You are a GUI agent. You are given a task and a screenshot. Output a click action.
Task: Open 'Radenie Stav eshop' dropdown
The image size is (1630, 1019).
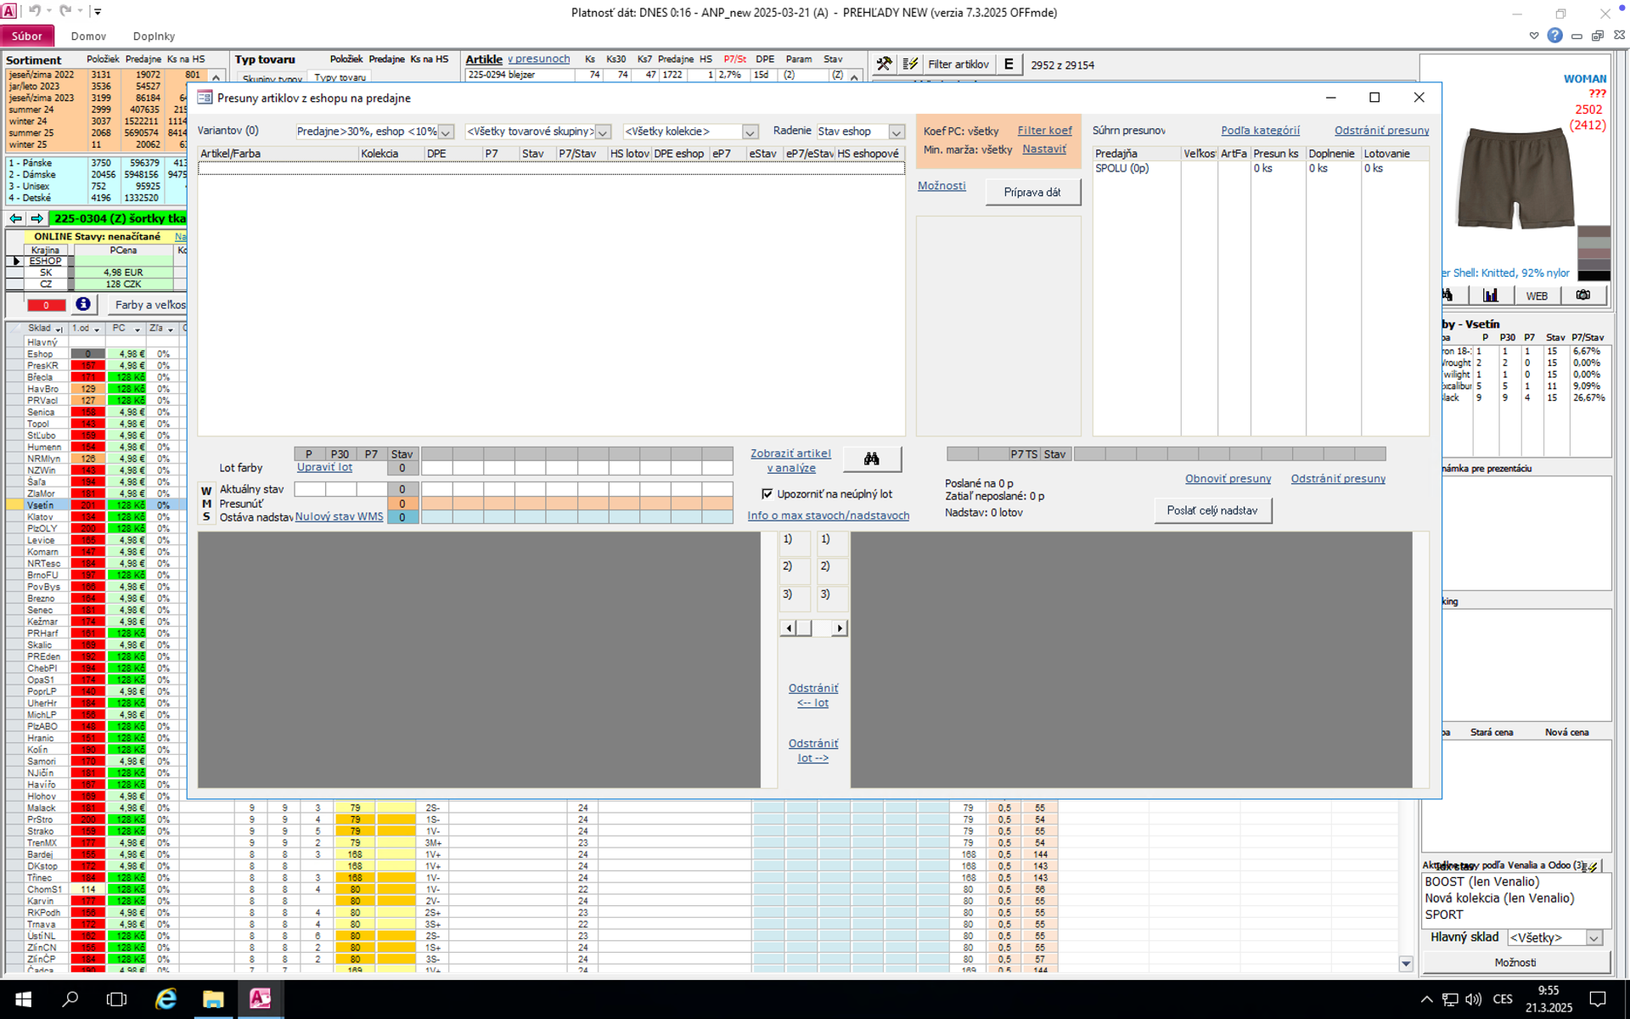click(896, 132)
